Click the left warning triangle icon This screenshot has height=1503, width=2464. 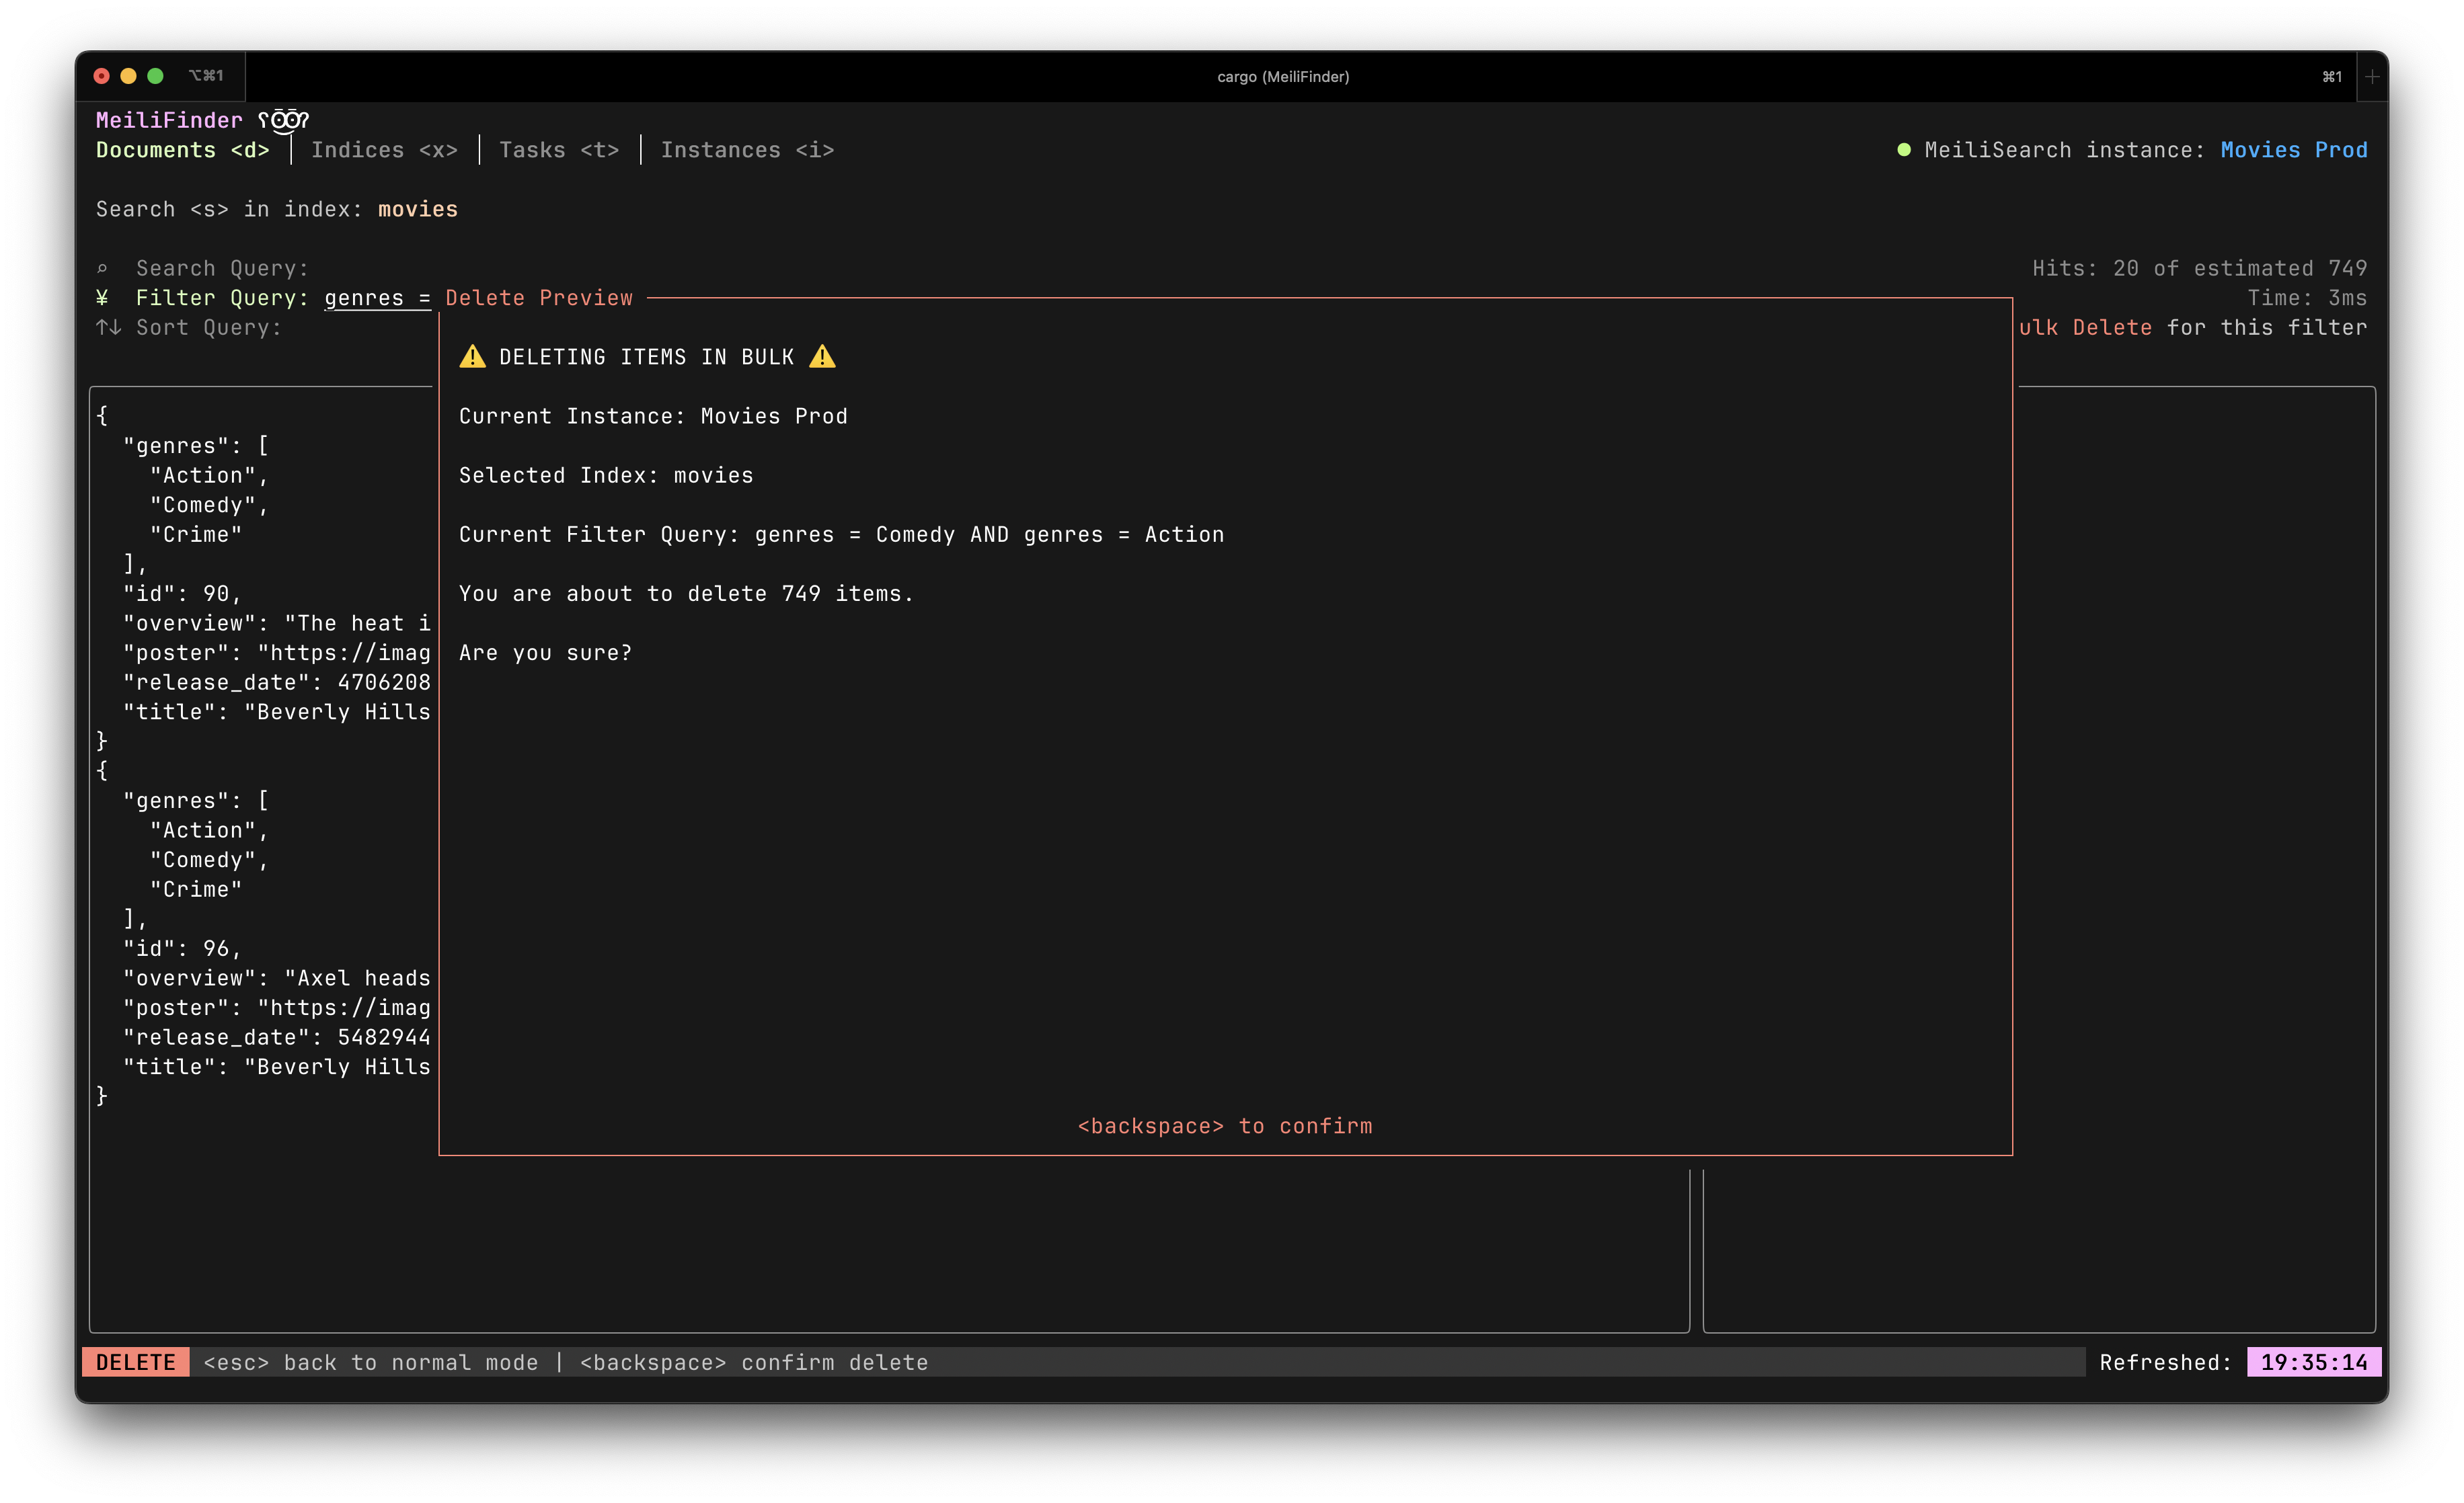click(x=472, y=357)
